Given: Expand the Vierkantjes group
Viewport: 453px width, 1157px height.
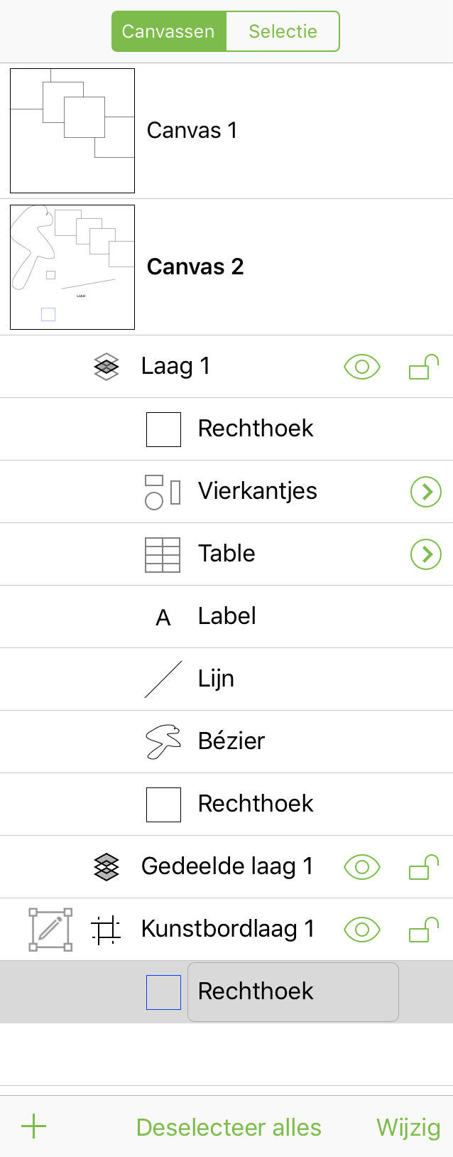Looking at the screenshot, I should (x=425, y=491).
